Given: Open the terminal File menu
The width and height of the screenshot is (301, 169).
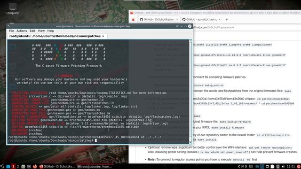Looking at the screenshot, I should coord(11,31).
